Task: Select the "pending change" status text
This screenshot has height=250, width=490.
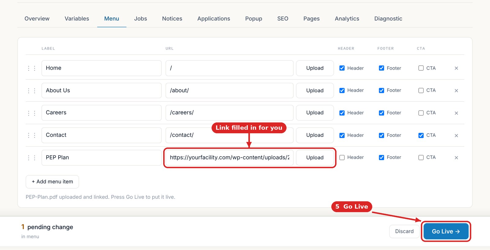Action: (x=50, y=227)
